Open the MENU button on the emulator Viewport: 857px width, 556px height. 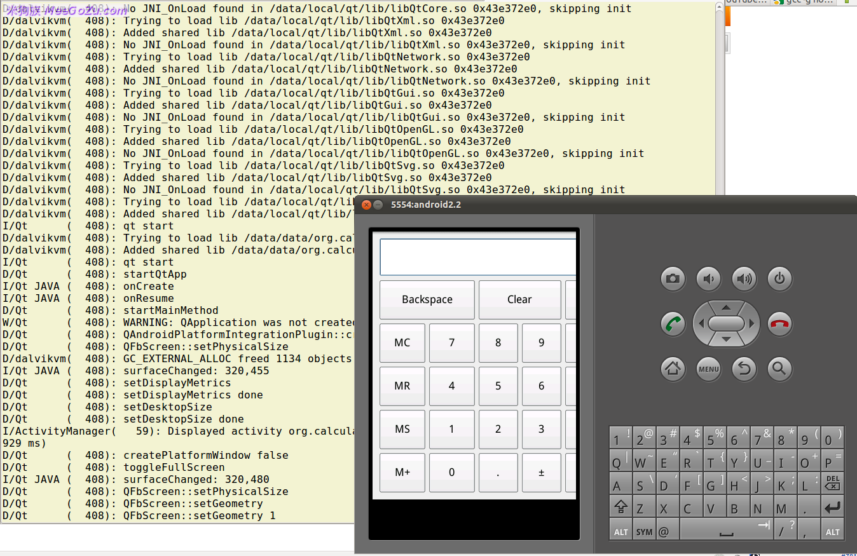point(709,369)
